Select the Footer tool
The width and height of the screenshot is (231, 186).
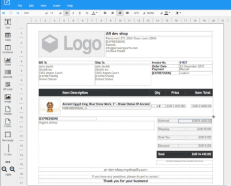tap(8, 123)
